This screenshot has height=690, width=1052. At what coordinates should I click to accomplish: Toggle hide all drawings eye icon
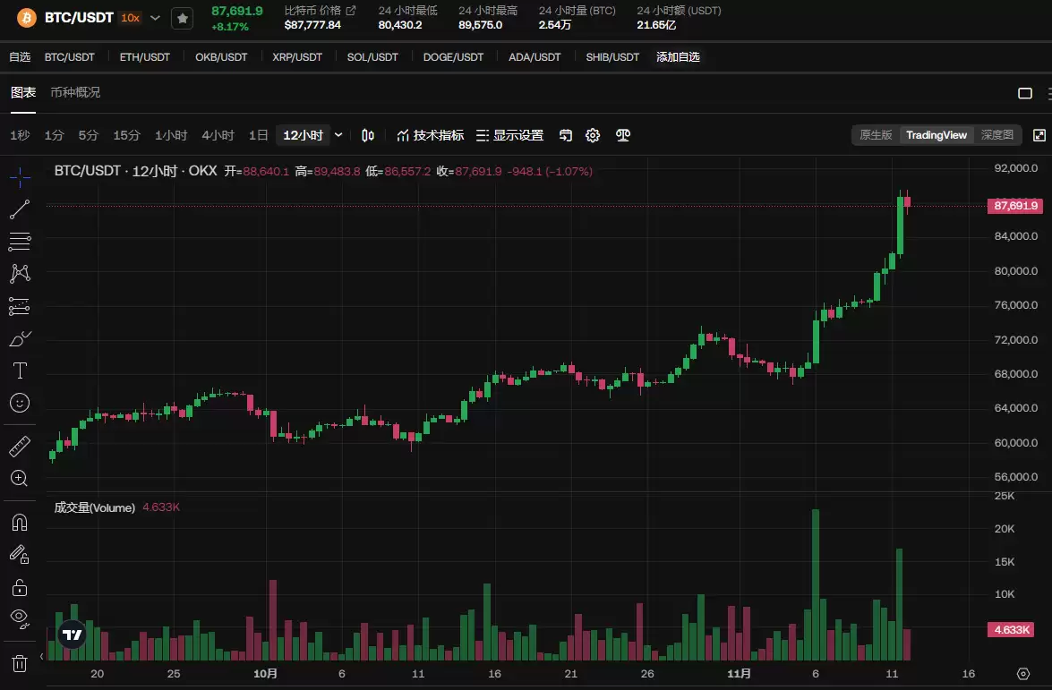point(19,618)
